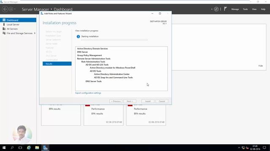Click Export configuration settings link
The height and width of the screenshot is (151, 270).
point(88,93)
